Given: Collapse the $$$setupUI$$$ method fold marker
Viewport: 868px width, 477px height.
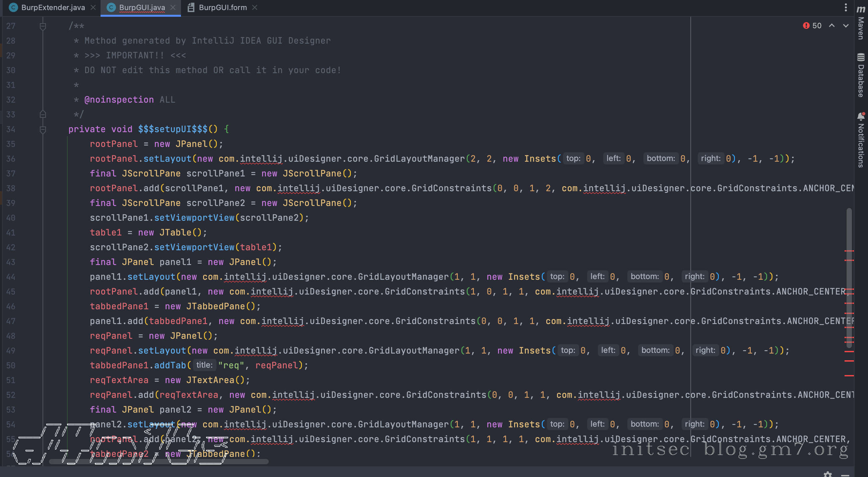Looking at the screenshot, I should 43,129.
